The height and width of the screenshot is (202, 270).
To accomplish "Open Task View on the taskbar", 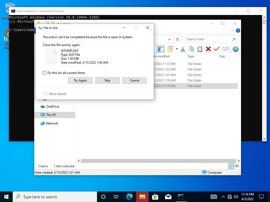I will (116, 197).
